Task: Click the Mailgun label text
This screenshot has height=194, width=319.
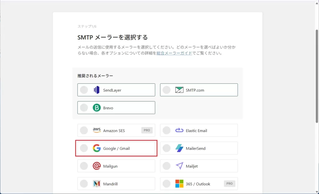Action: click(x=110, y=166)
